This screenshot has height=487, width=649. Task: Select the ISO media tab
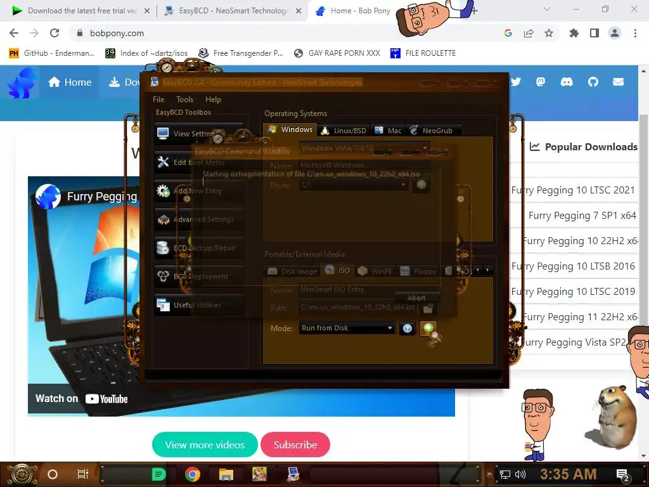pos(337,270)
